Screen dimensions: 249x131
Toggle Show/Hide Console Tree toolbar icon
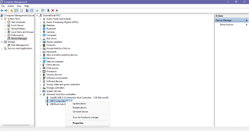pyautogui.click(x=16, y=10)
